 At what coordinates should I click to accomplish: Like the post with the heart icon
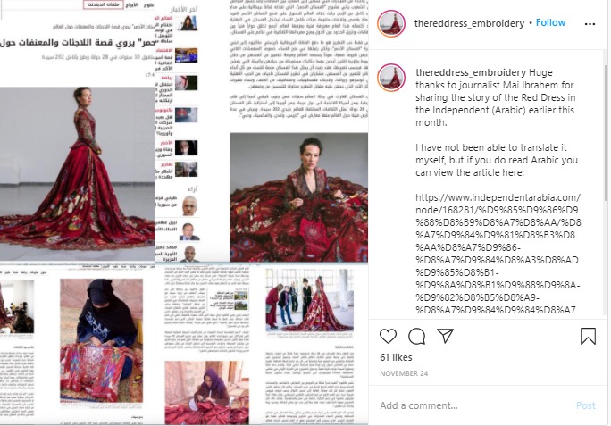click(x=388, y=336)
